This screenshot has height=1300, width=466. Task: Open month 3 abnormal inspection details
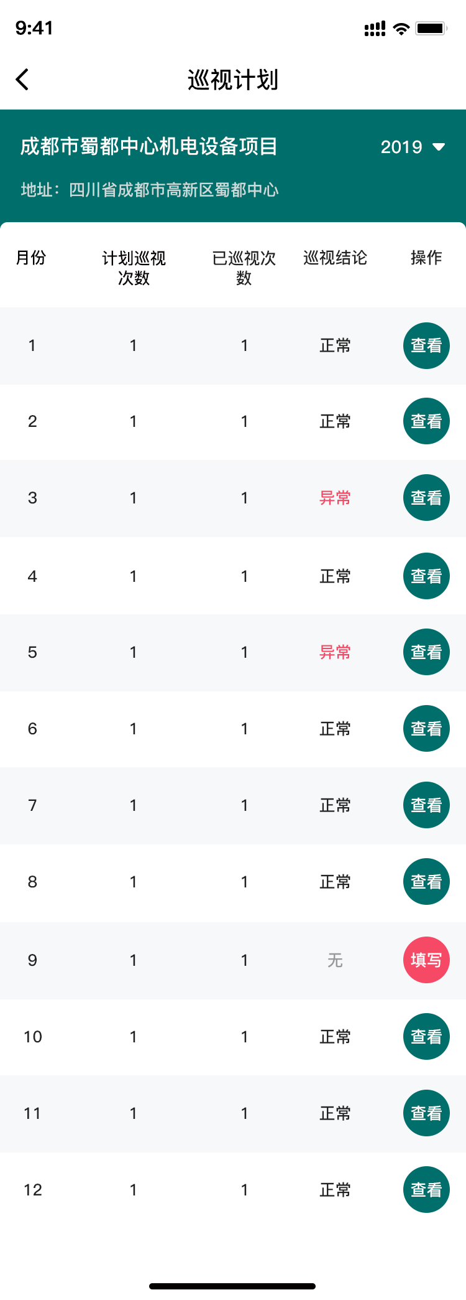tap(426, 498)
